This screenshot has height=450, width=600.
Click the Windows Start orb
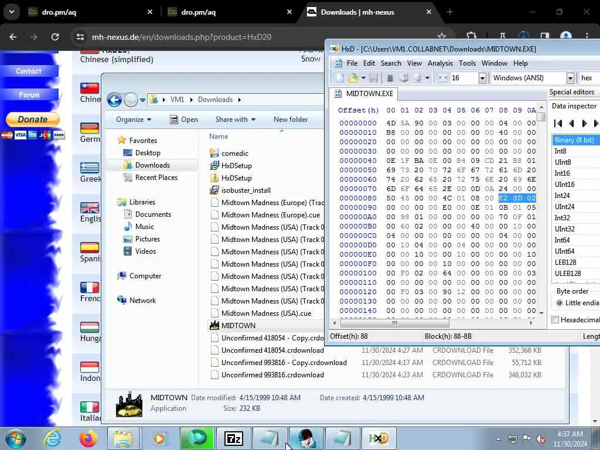(16, 438)
